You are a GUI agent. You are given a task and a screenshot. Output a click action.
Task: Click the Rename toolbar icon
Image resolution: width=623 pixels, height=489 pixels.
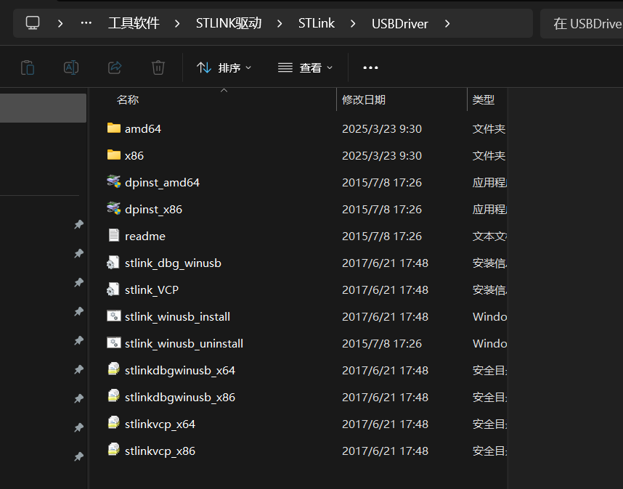(x=71, y=67)
